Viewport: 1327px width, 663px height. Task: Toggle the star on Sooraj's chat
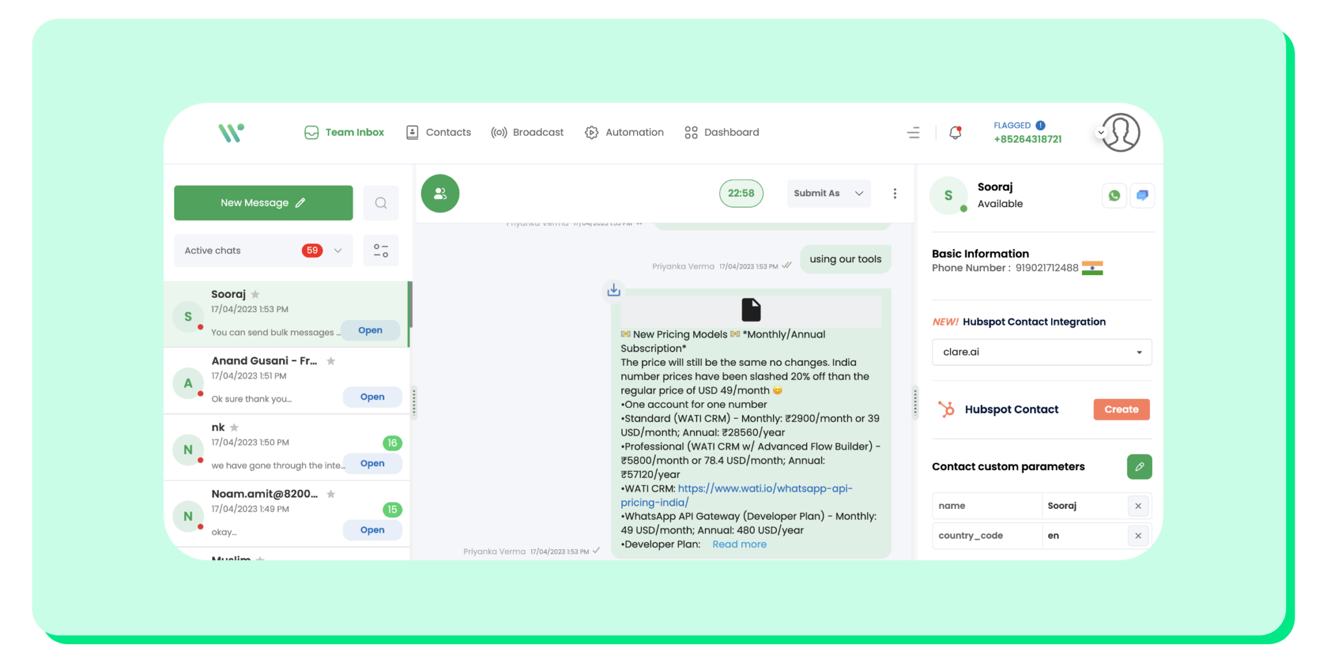click(x=255, y=294)
